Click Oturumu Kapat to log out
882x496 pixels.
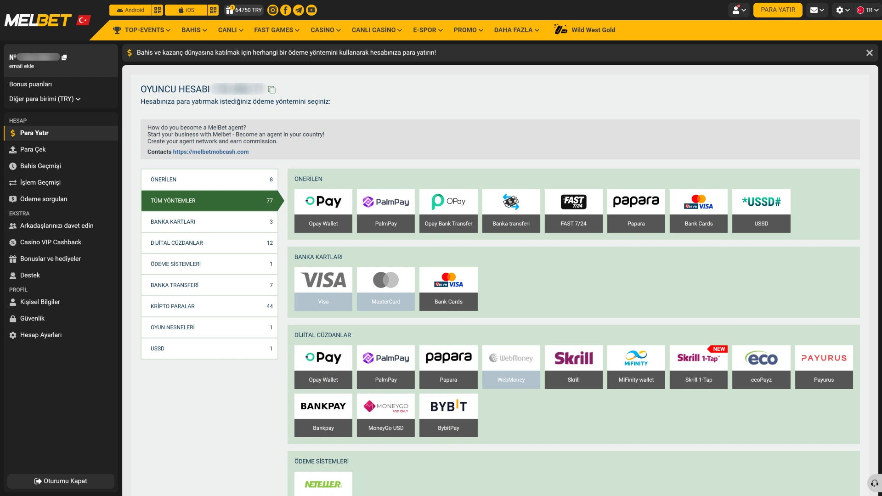click(x=61, y=481)
